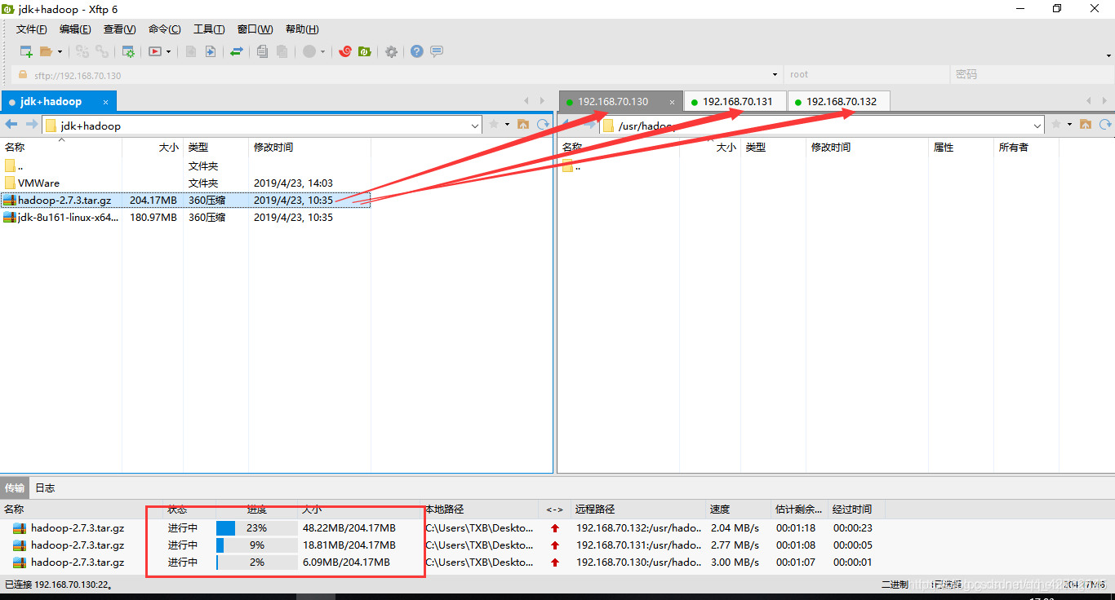This screenshot has width=1115, height=600.
Task: Click the Reconnect chain-link toolbar icon
Action: (82, 51)
